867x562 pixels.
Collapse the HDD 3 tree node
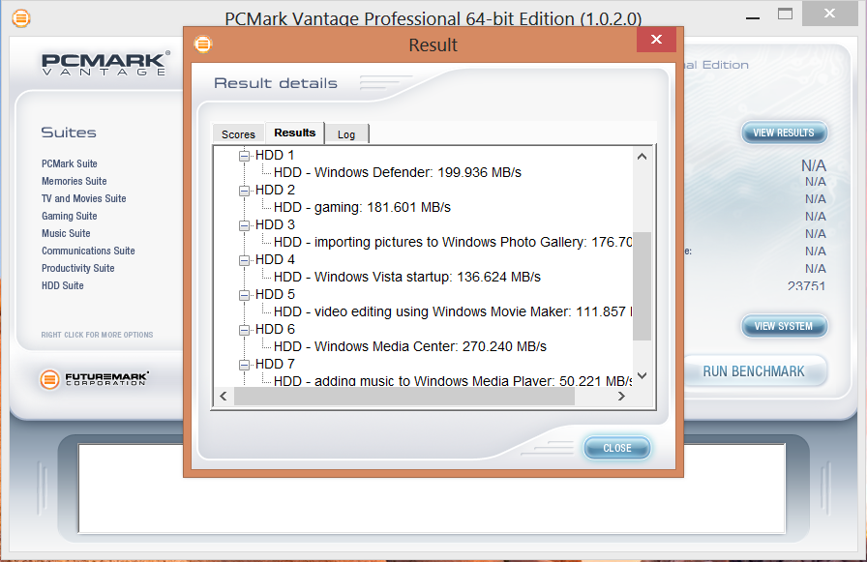coord(244,225)
